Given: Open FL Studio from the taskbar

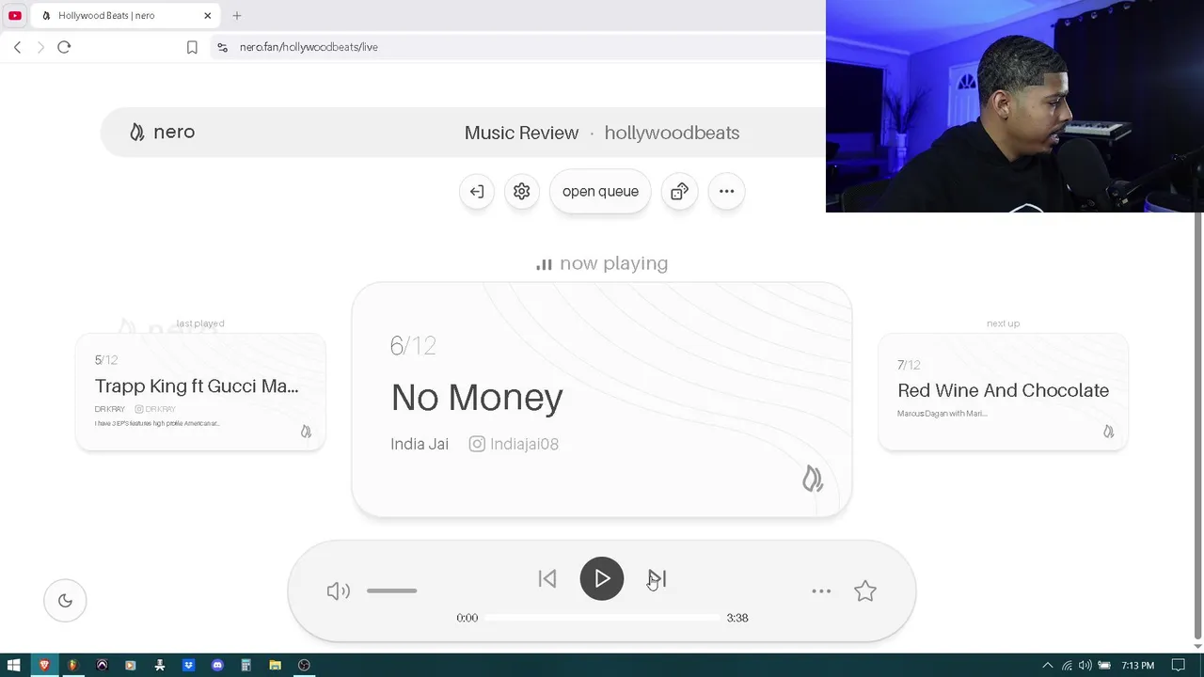Looking at the screenshot, I should 72,665.
